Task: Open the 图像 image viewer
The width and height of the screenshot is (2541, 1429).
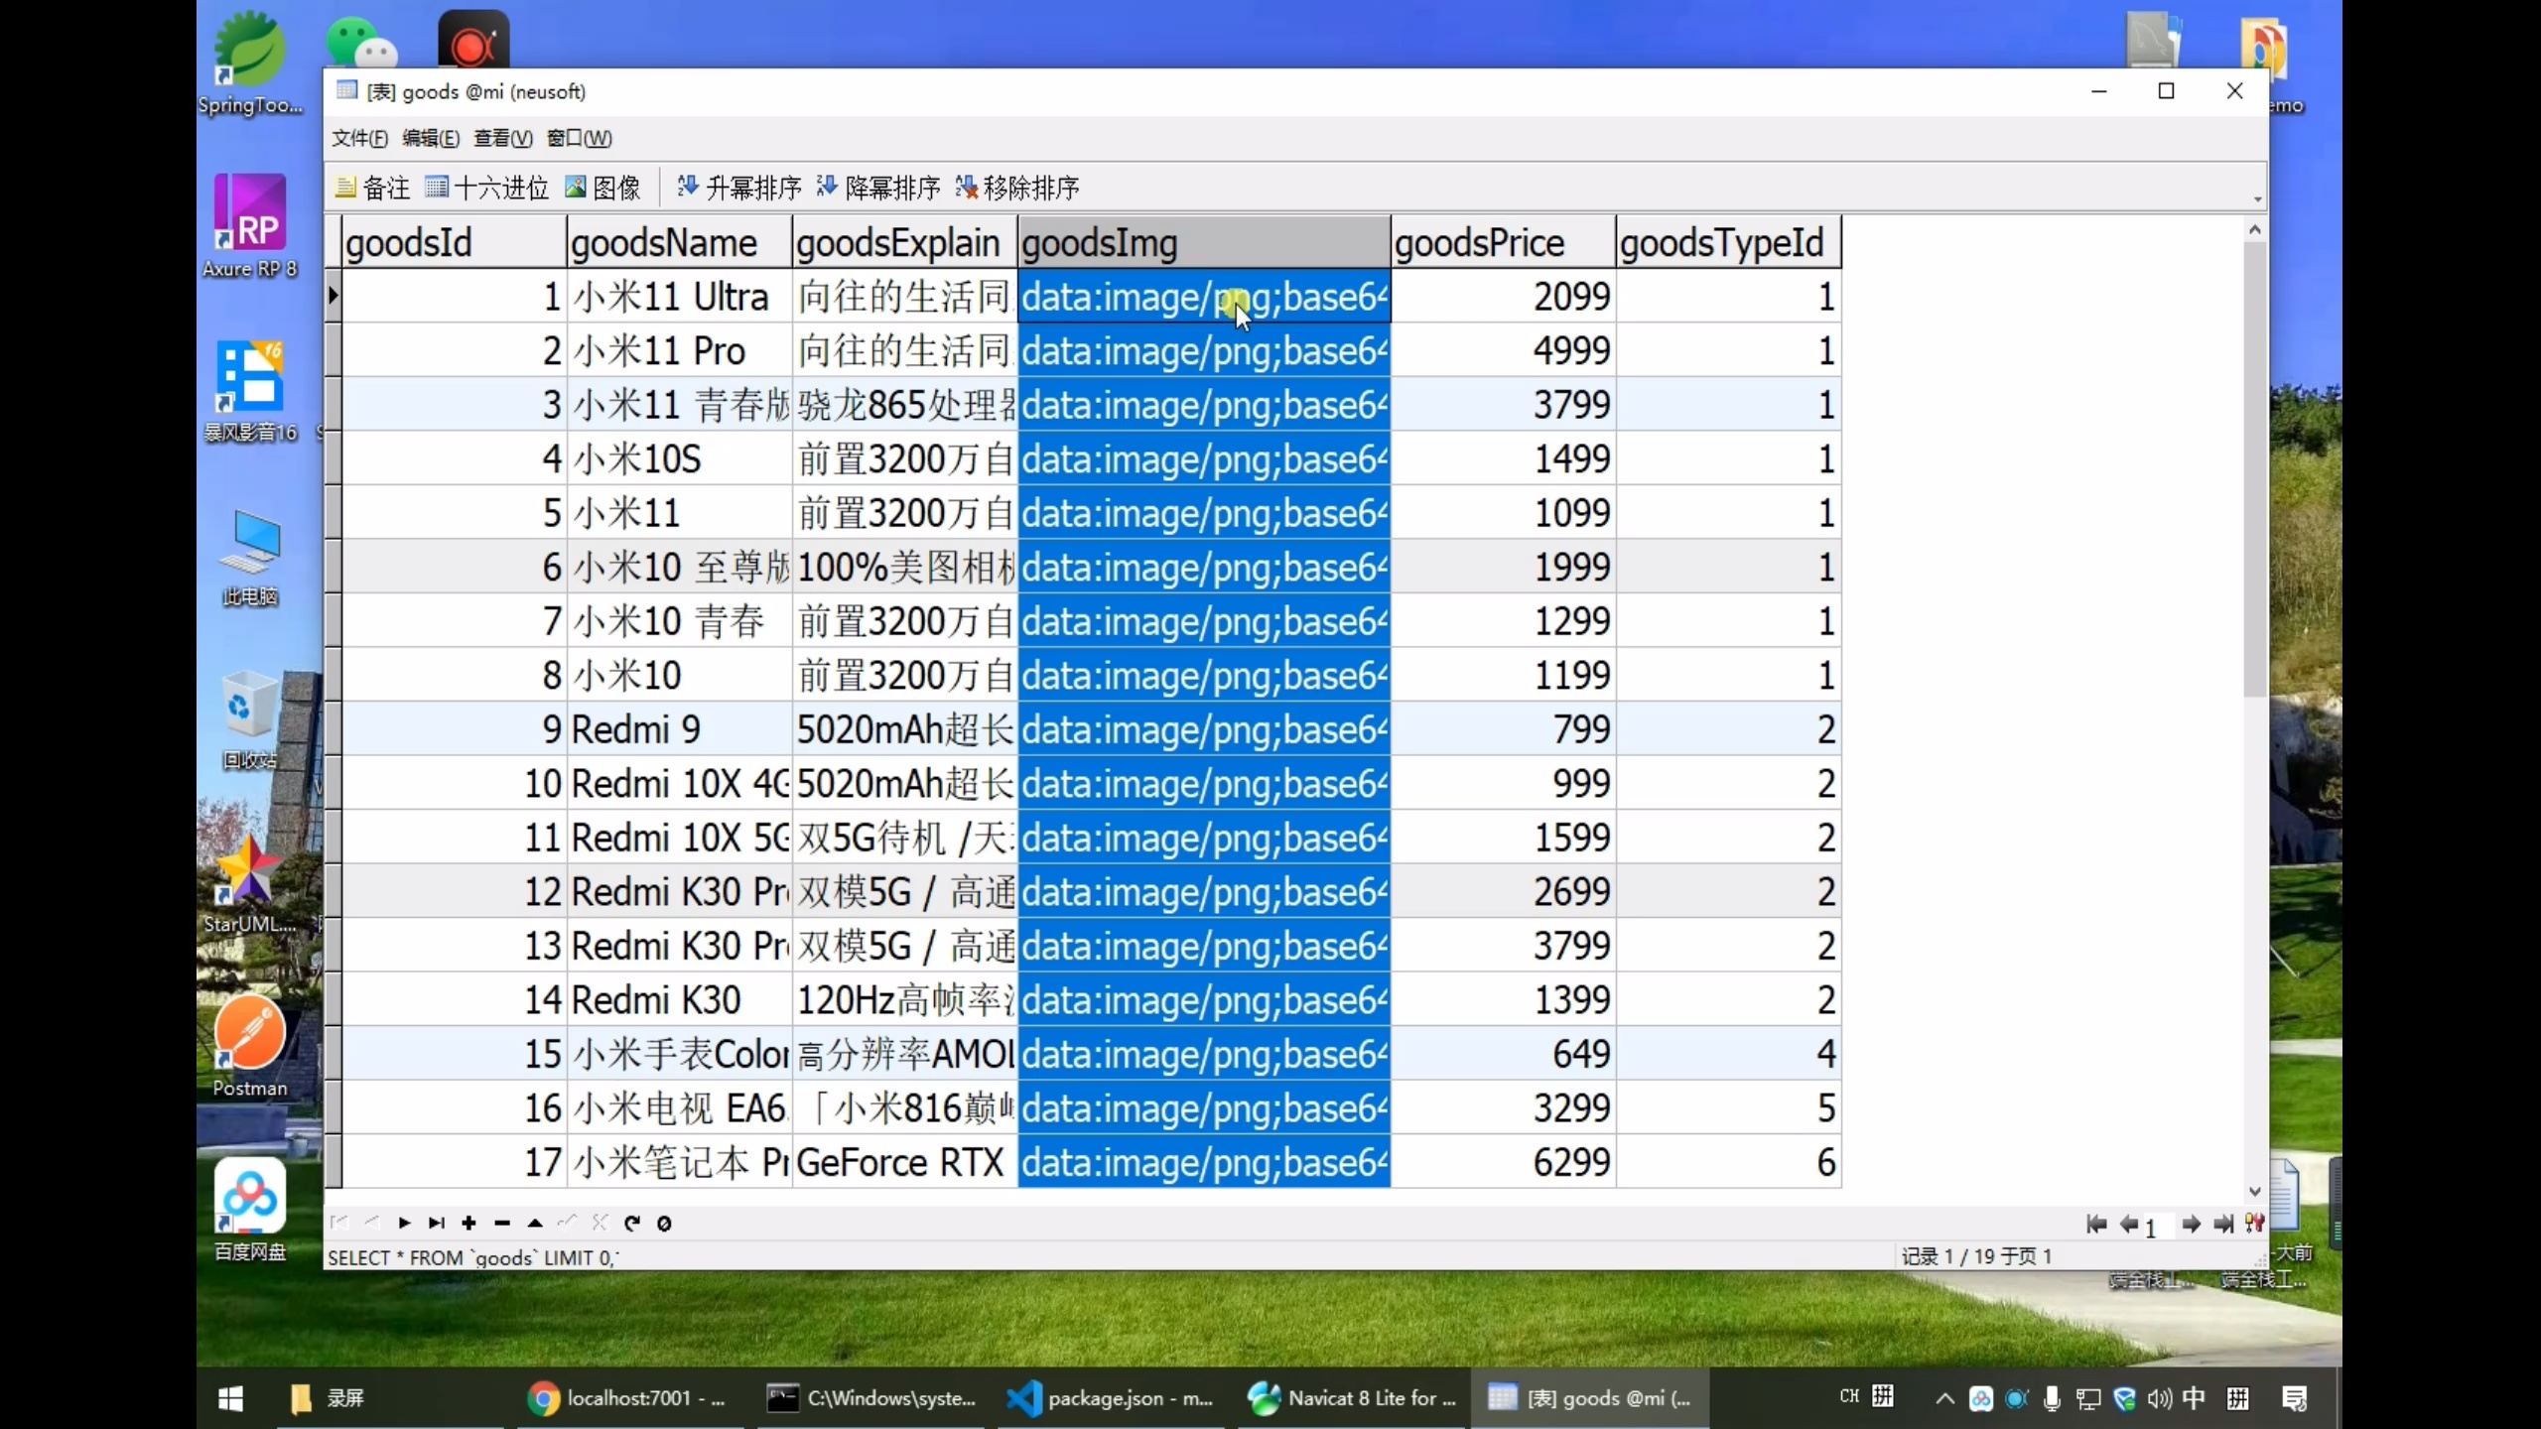Action: [x=602, y=188]
